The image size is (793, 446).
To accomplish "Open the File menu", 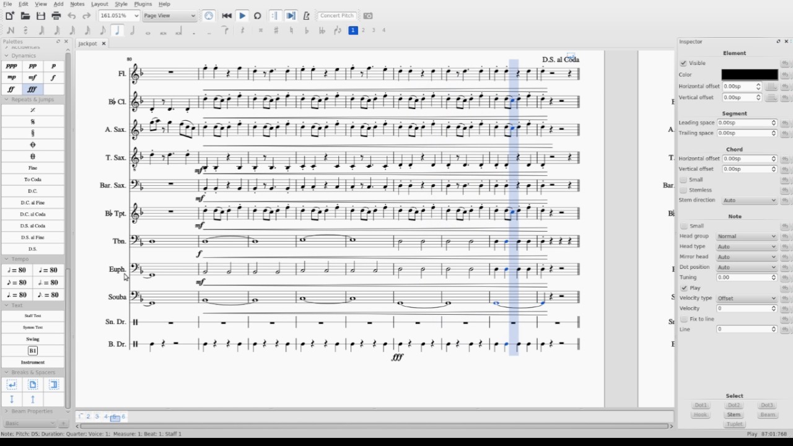I will point(7,4).
